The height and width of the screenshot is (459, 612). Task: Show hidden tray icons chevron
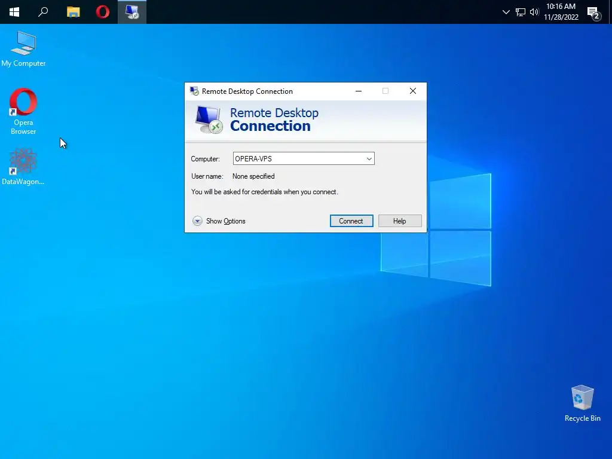506,12
